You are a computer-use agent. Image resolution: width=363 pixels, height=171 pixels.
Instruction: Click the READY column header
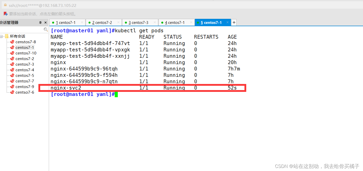(147, 37)
